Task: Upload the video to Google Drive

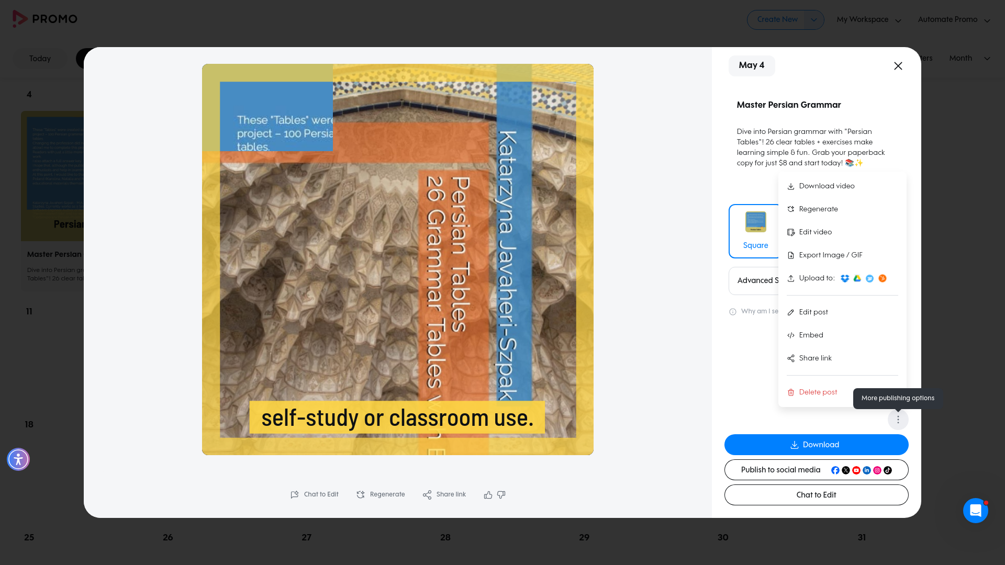Action: tap(857, 278)
